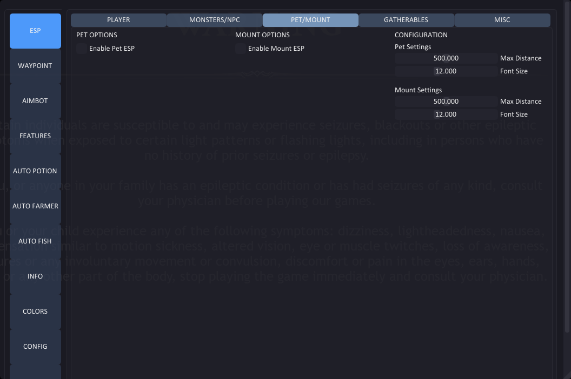This screenshot has height=379, width=571.
Task: Enable the Pet ESP checkbox
Action: click(x=82, y=49)
